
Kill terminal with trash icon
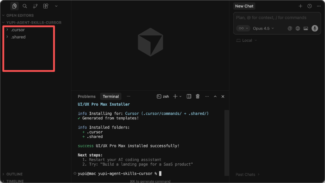pos(198,96)
